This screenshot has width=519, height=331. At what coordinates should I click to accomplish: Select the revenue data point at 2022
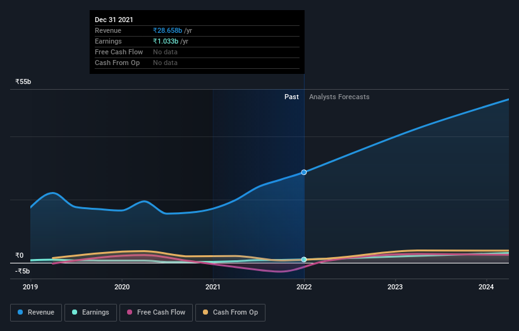coord(304,172)
